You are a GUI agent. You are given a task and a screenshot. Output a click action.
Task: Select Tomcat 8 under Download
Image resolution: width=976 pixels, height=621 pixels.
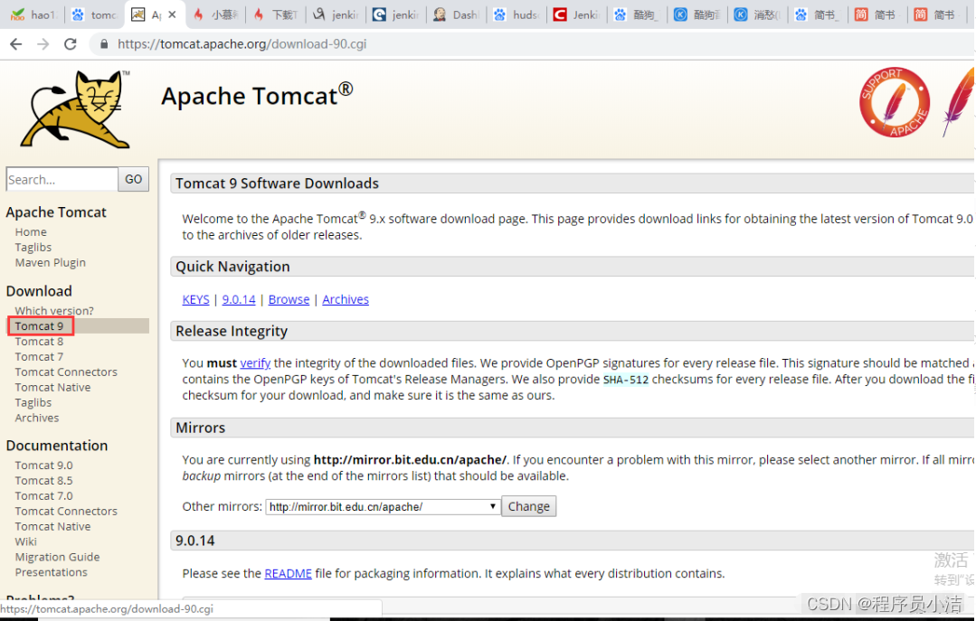pyautogui.click(x=39, y=342)
